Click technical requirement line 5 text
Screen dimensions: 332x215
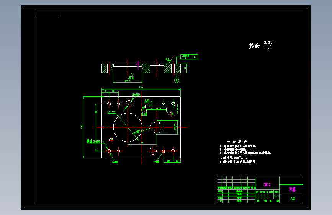(x=238, y=162)
